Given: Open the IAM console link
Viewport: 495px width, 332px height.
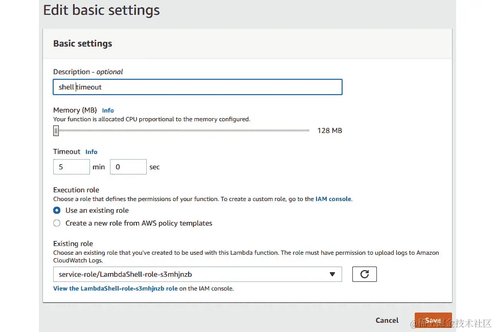Looking at the screenshot, I should click(333, 199).
